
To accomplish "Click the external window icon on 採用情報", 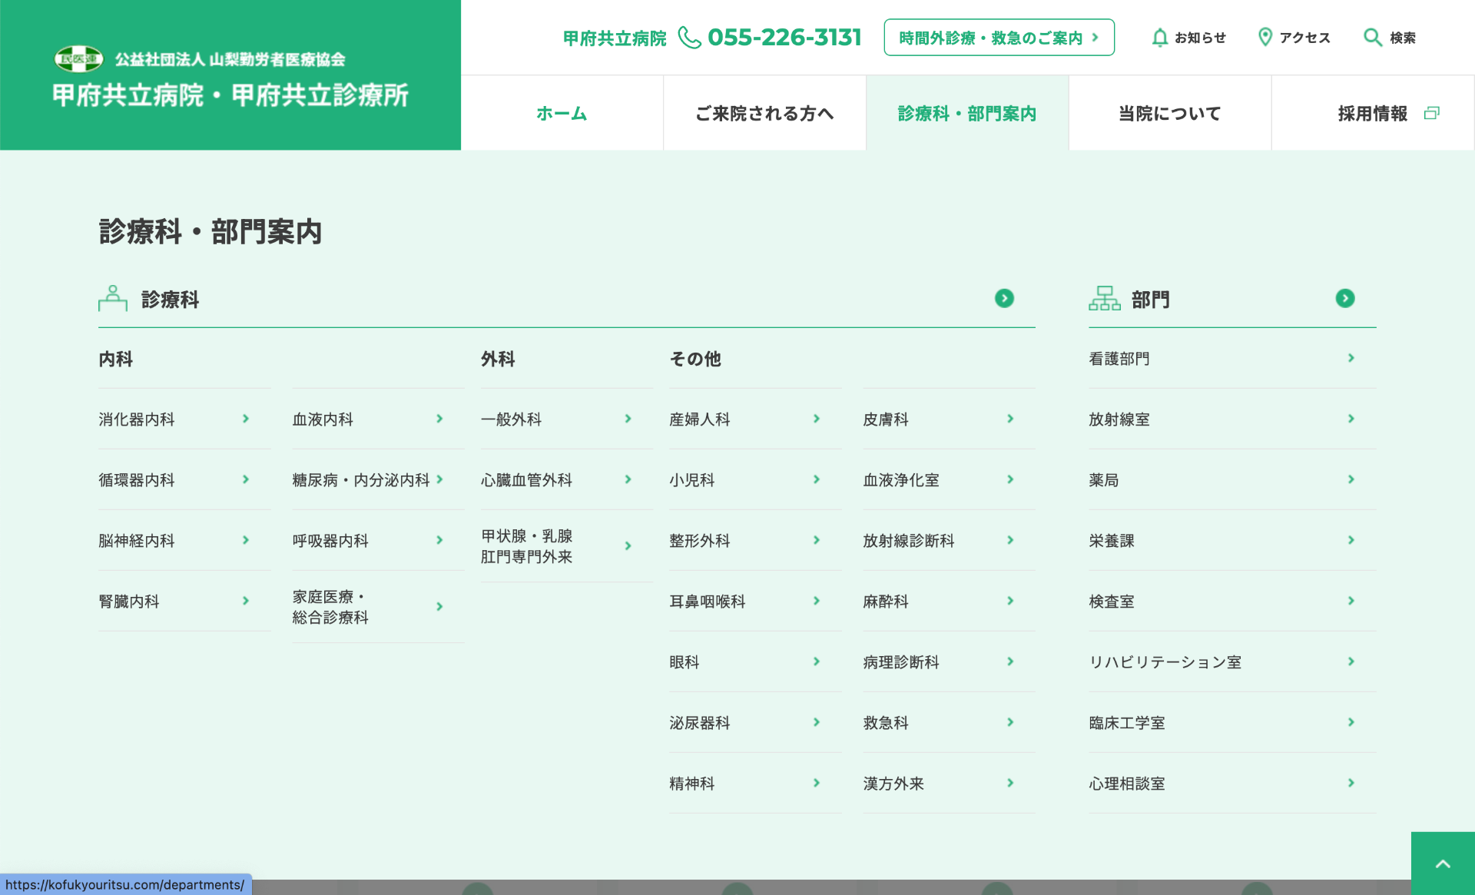I will pyautogui.click(x=1431, y=114).
